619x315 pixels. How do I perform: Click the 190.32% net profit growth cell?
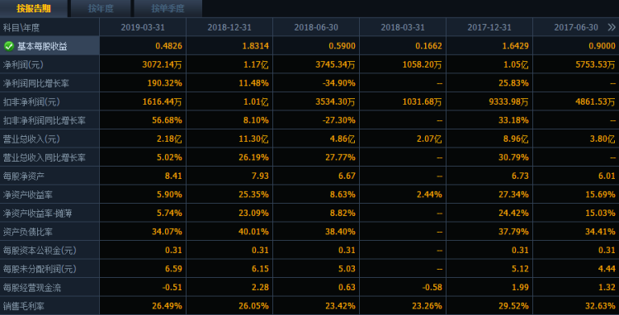click(143, 83)
